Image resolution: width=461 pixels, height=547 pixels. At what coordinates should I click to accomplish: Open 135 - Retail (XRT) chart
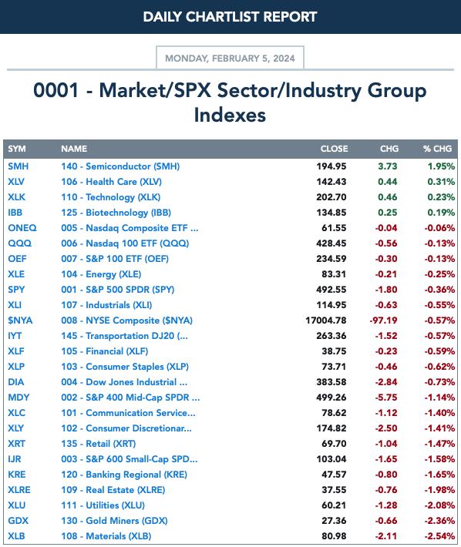tap(99, 444)
